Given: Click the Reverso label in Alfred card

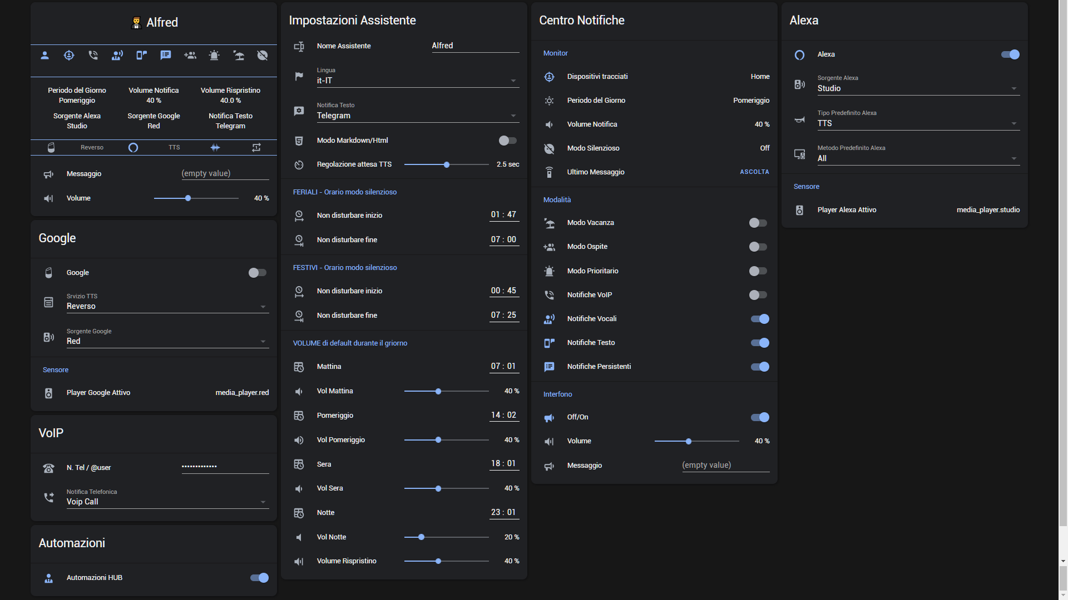Looking at the screenshot, I should pyautogui.click(x=92, y=148).
